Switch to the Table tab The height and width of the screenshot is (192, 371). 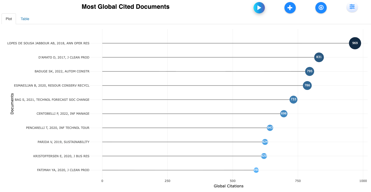pyautogui.click(x=25, y=19)
